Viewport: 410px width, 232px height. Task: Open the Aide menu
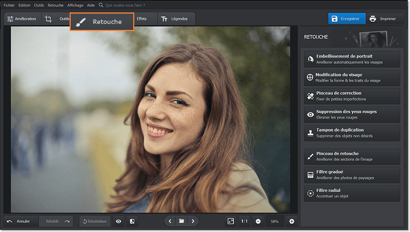pyautogui.click(x=91, y=5)
